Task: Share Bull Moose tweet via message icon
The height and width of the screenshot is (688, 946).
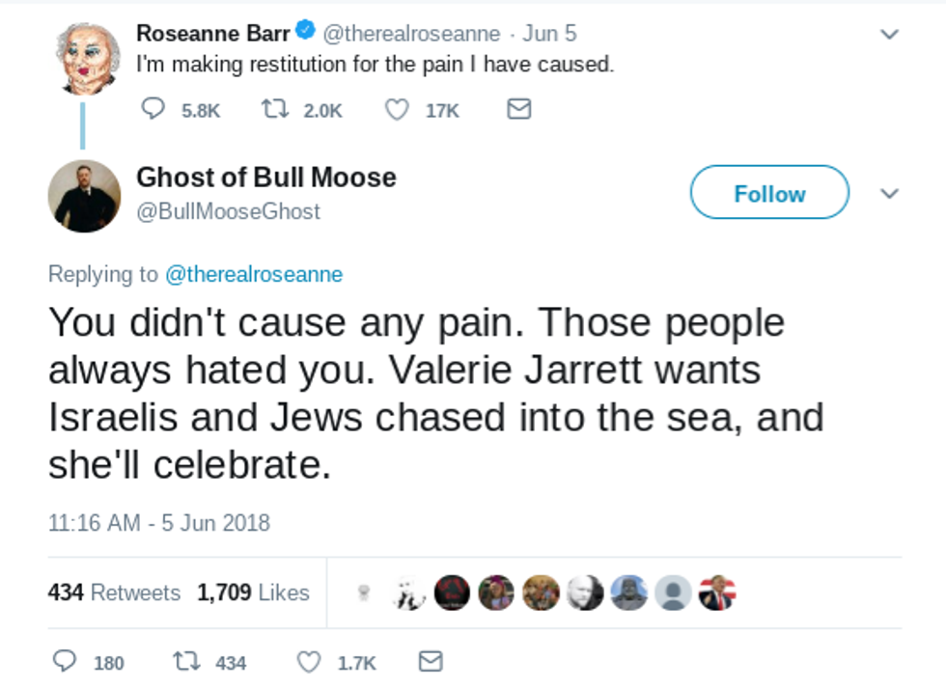Action: (x=431, y=662)
